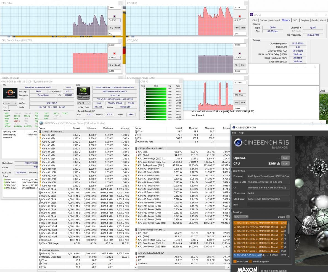Screen dimensions: 328x272
Task: Collapse the CPU [#0] Node #0 sensor group
Action: pos(136,148)
